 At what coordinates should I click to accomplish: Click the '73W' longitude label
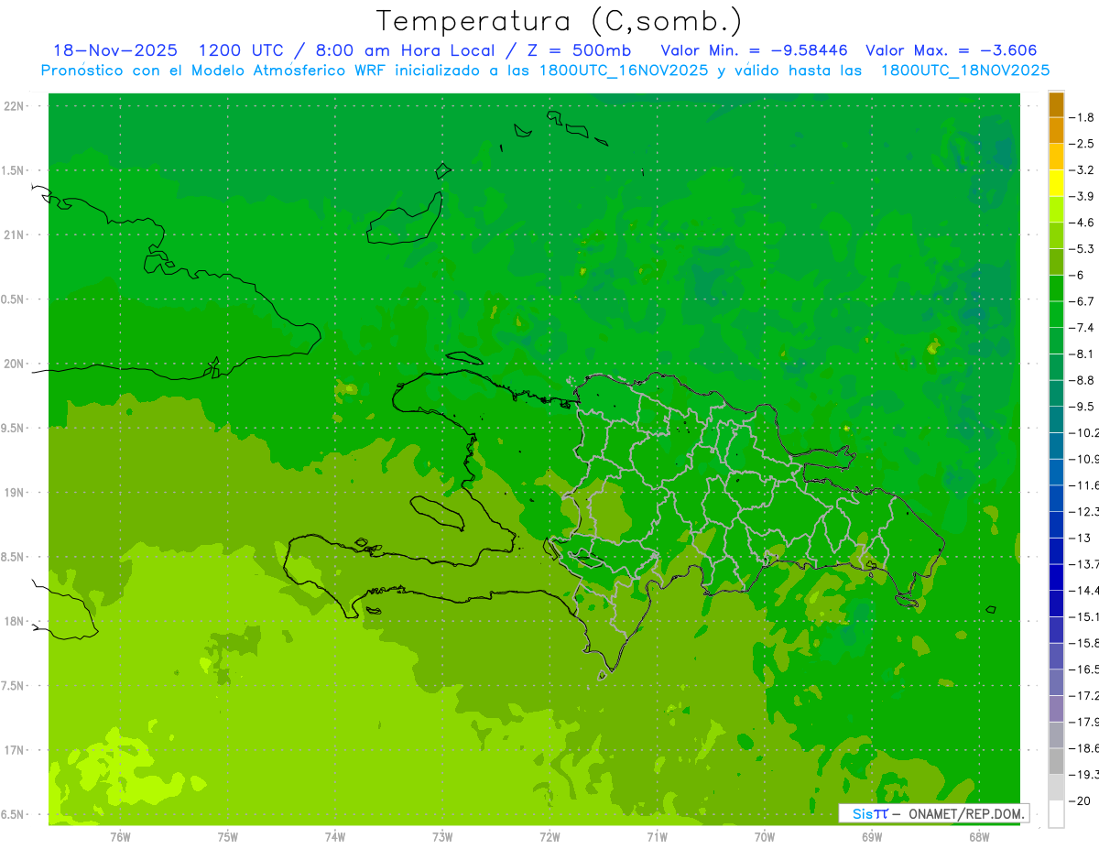pyautogui.click(x=442, y=837)
